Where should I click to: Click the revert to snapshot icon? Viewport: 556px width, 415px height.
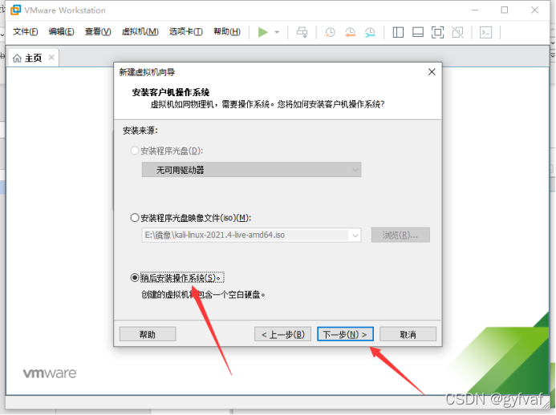(350, 32)
